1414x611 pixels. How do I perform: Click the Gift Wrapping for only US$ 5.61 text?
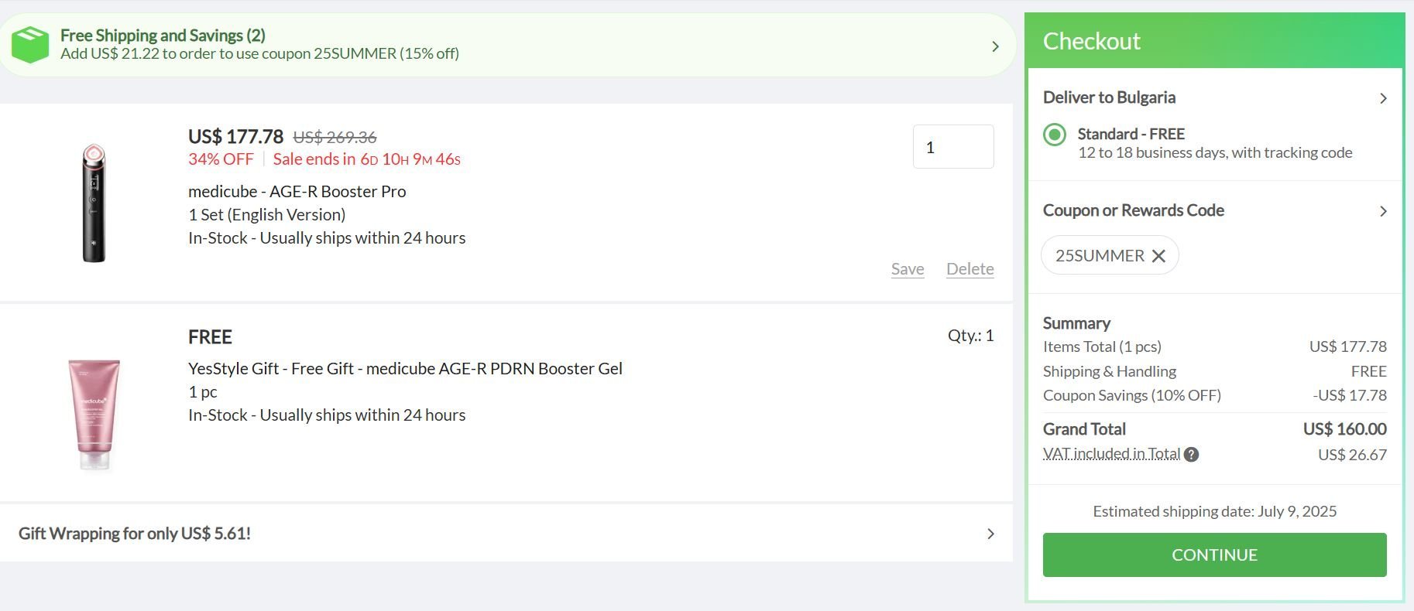135,534
